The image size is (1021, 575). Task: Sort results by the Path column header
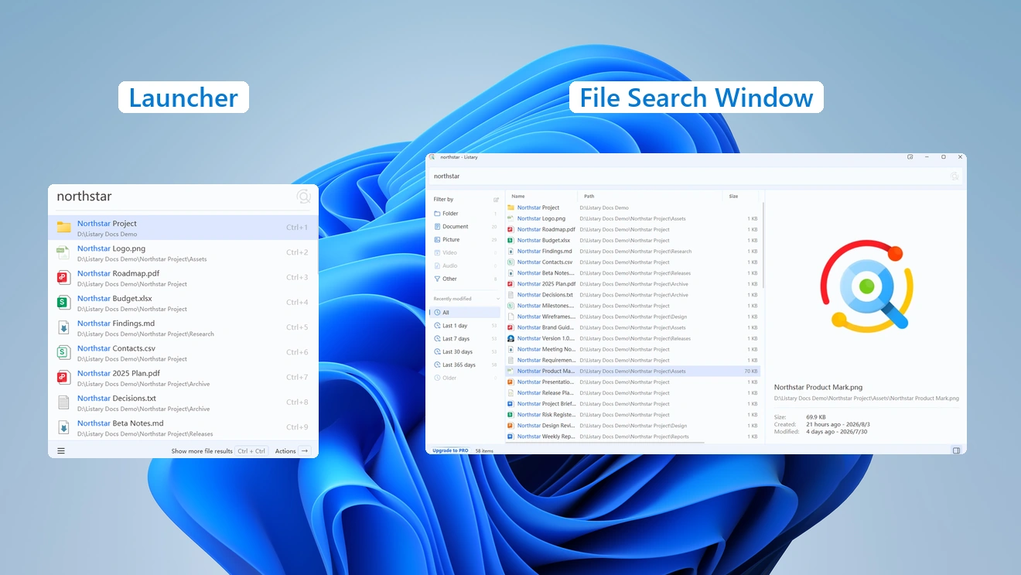click(650, 197)
